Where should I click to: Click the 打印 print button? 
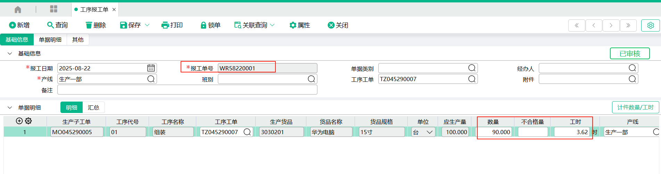pyautogui.click(x=172, y=25)
